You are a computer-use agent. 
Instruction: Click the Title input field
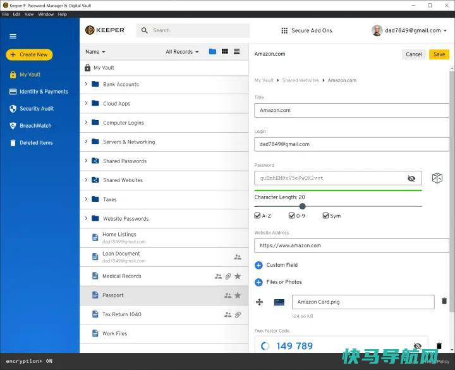click(x=352, y=110)
